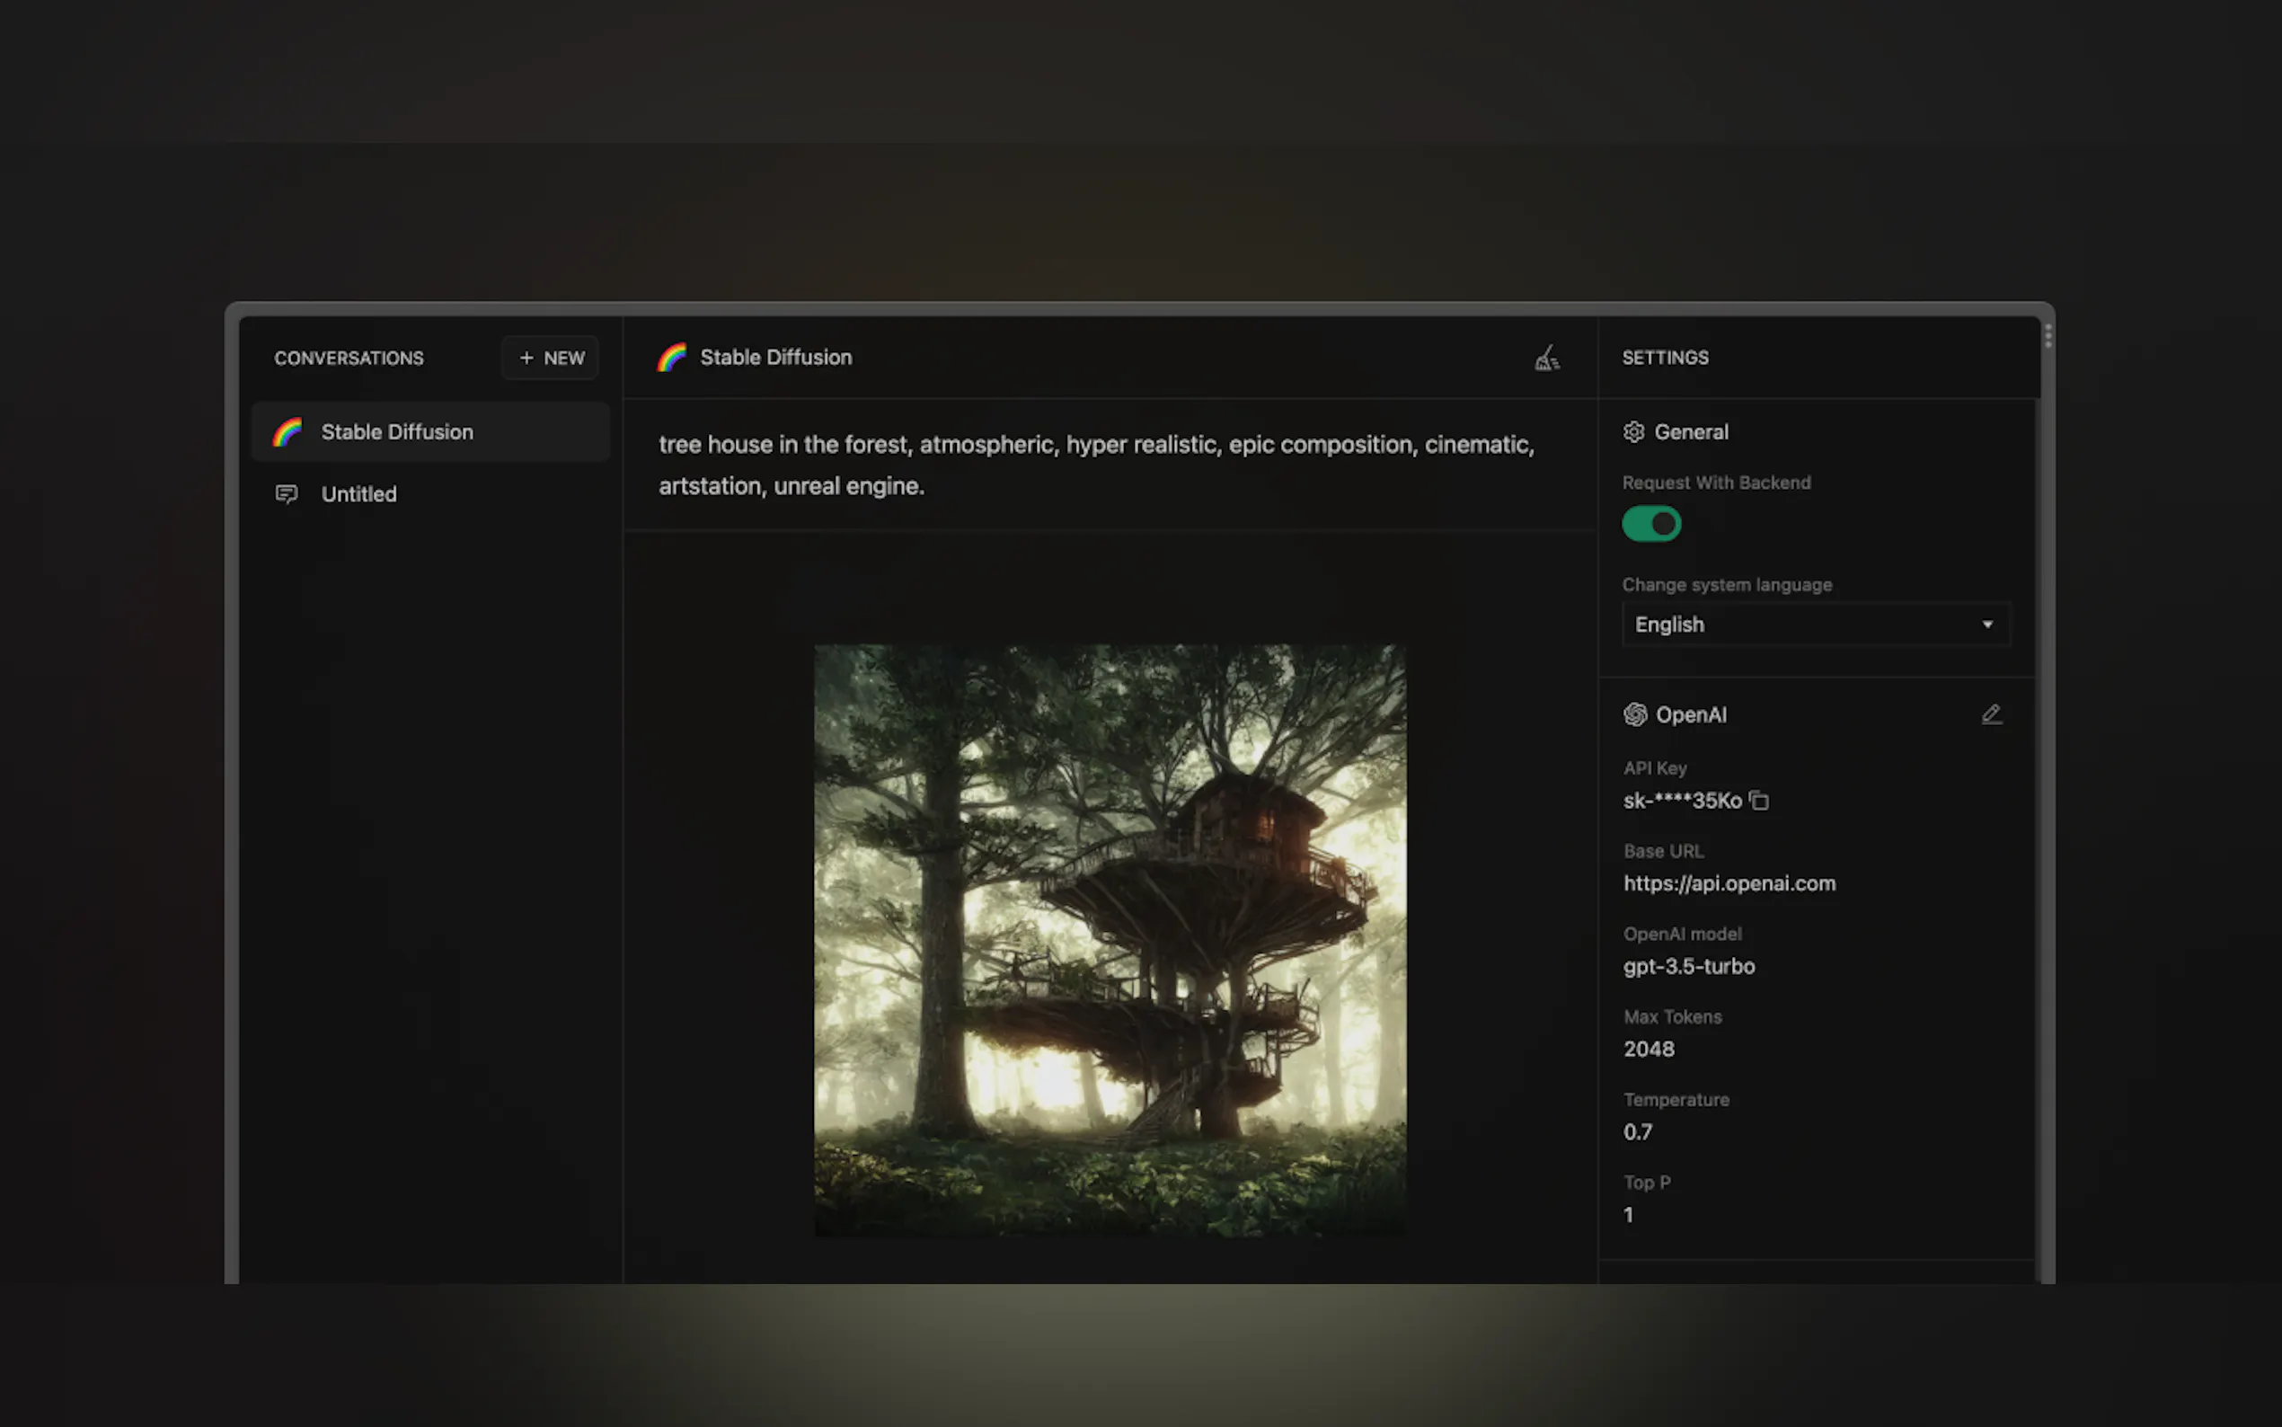Click the rainbow icon in chat header
The width and height of the screenshot is (2282, 1427).
pyautogui.click(x=672, y=358)
